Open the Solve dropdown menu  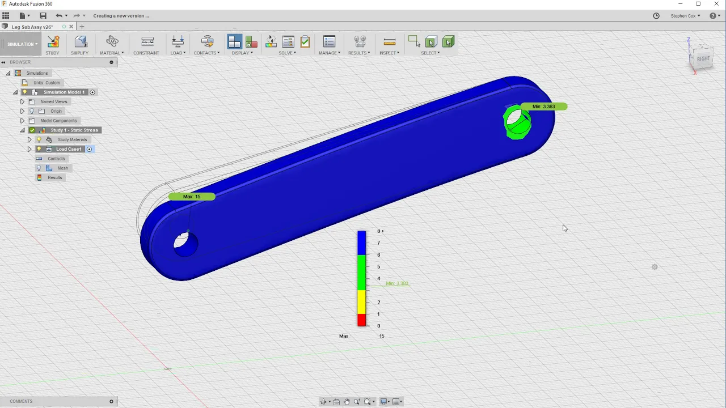click(x=288, y=53)
